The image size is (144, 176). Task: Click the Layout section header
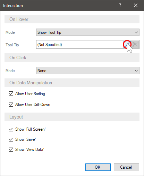72,117
